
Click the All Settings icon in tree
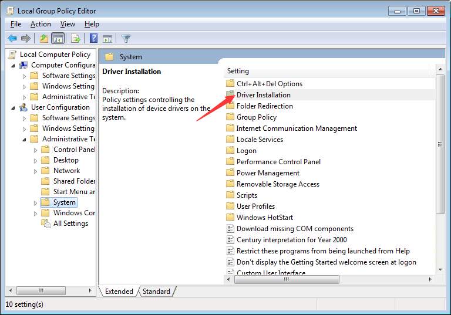tap(46, 223)
